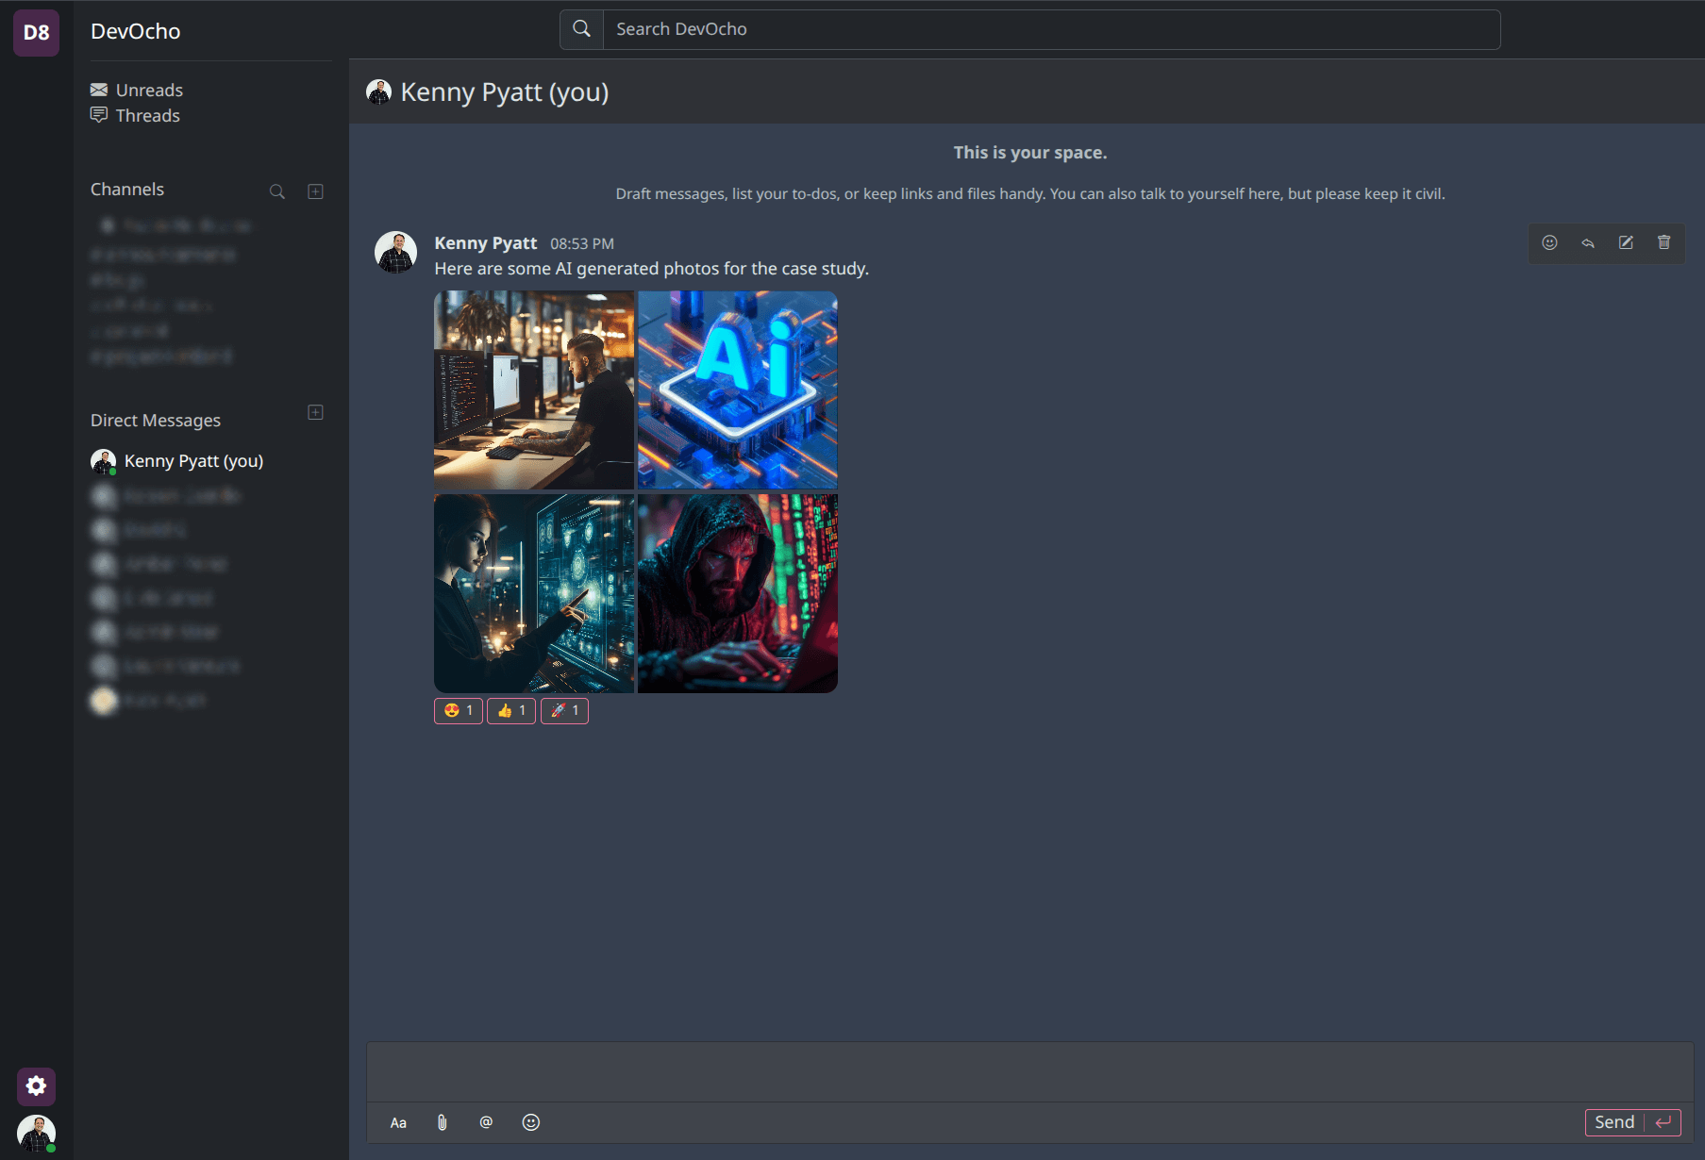The height and width of the screenshot is (1160, 1705).
Task: Open settings with the gear icon
Action: tap(36, 1085)
